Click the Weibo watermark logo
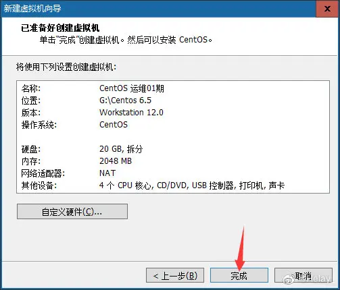Image resolution: width=340 pixels, height=290 pixels. pos(289,279)
